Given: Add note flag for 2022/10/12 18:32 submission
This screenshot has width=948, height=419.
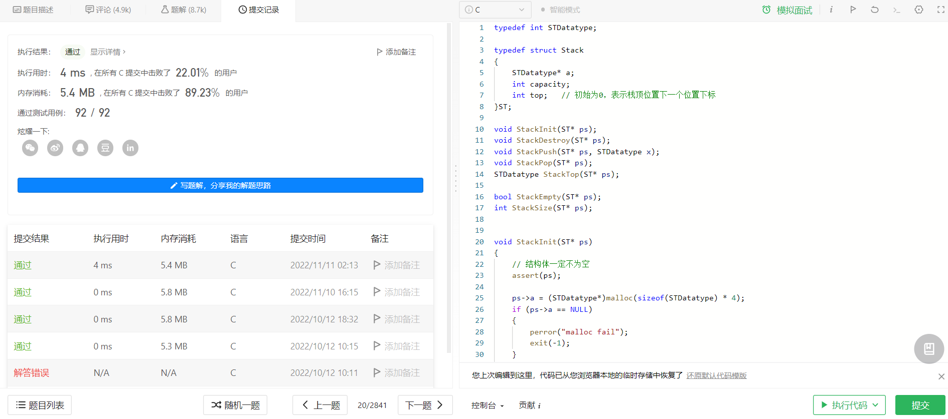Looking at the screenshot, I should (x=397, y=319).
